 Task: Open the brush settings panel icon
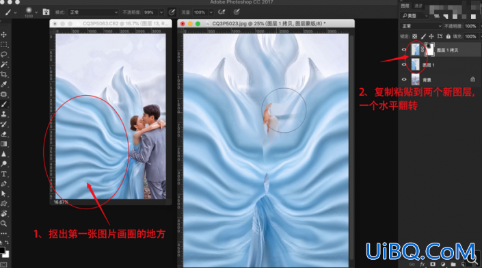pyautogui.click(x=46, y=12)
